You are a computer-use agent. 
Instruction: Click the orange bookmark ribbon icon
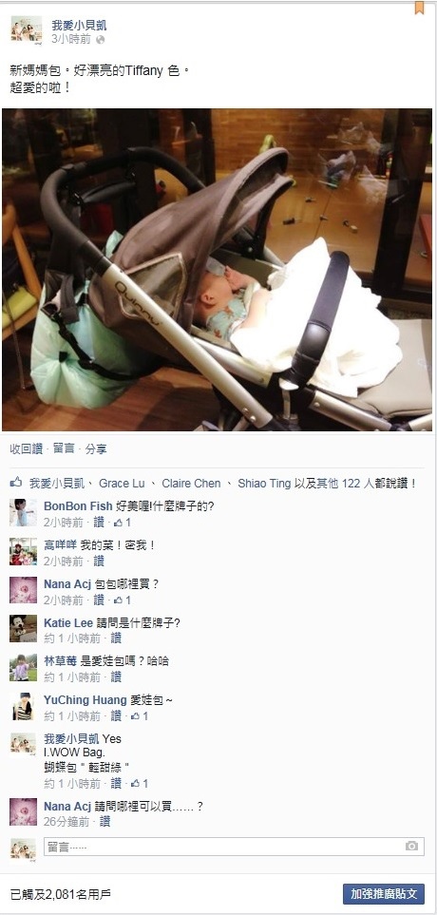point(419,7)
